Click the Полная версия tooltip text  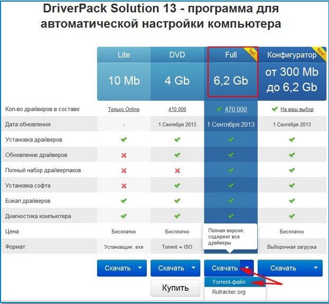pos(226,236)
